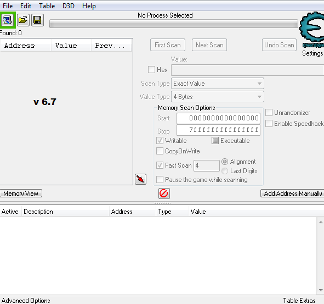Enable the CopyOnWrite checkbox
The image size is (324, 304).
(x=160, y=151)
